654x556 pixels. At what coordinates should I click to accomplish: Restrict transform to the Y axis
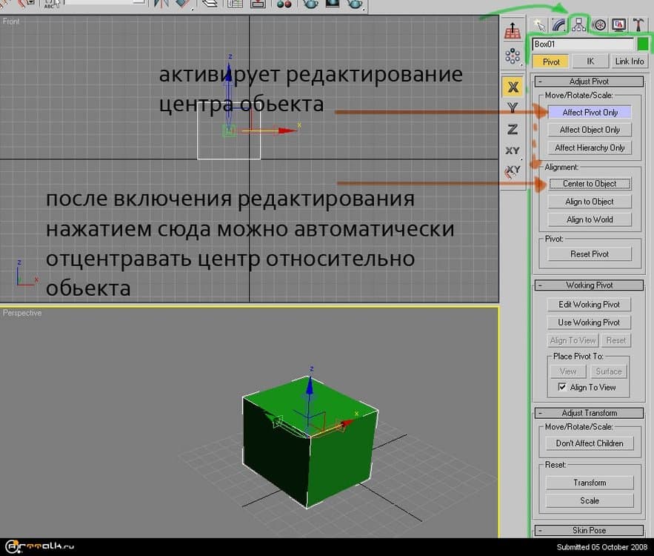(512, 108)
